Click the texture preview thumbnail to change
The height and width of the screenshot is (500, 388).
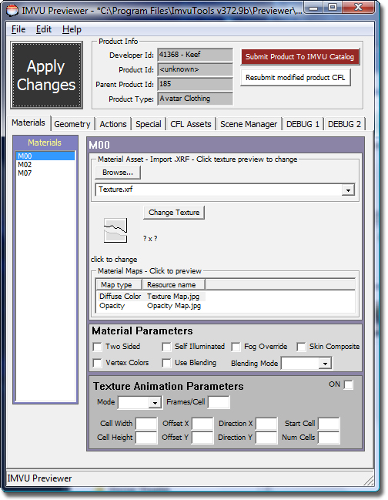[x=115, y=230]
